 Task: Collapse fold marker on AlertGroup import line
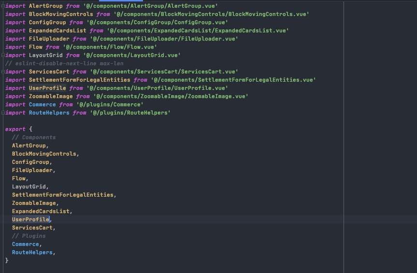(x=3, y=6)
